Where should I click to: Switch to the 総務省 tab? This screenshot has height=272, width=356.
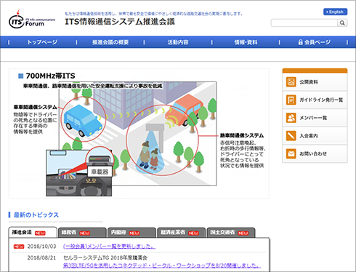point(82,233)
